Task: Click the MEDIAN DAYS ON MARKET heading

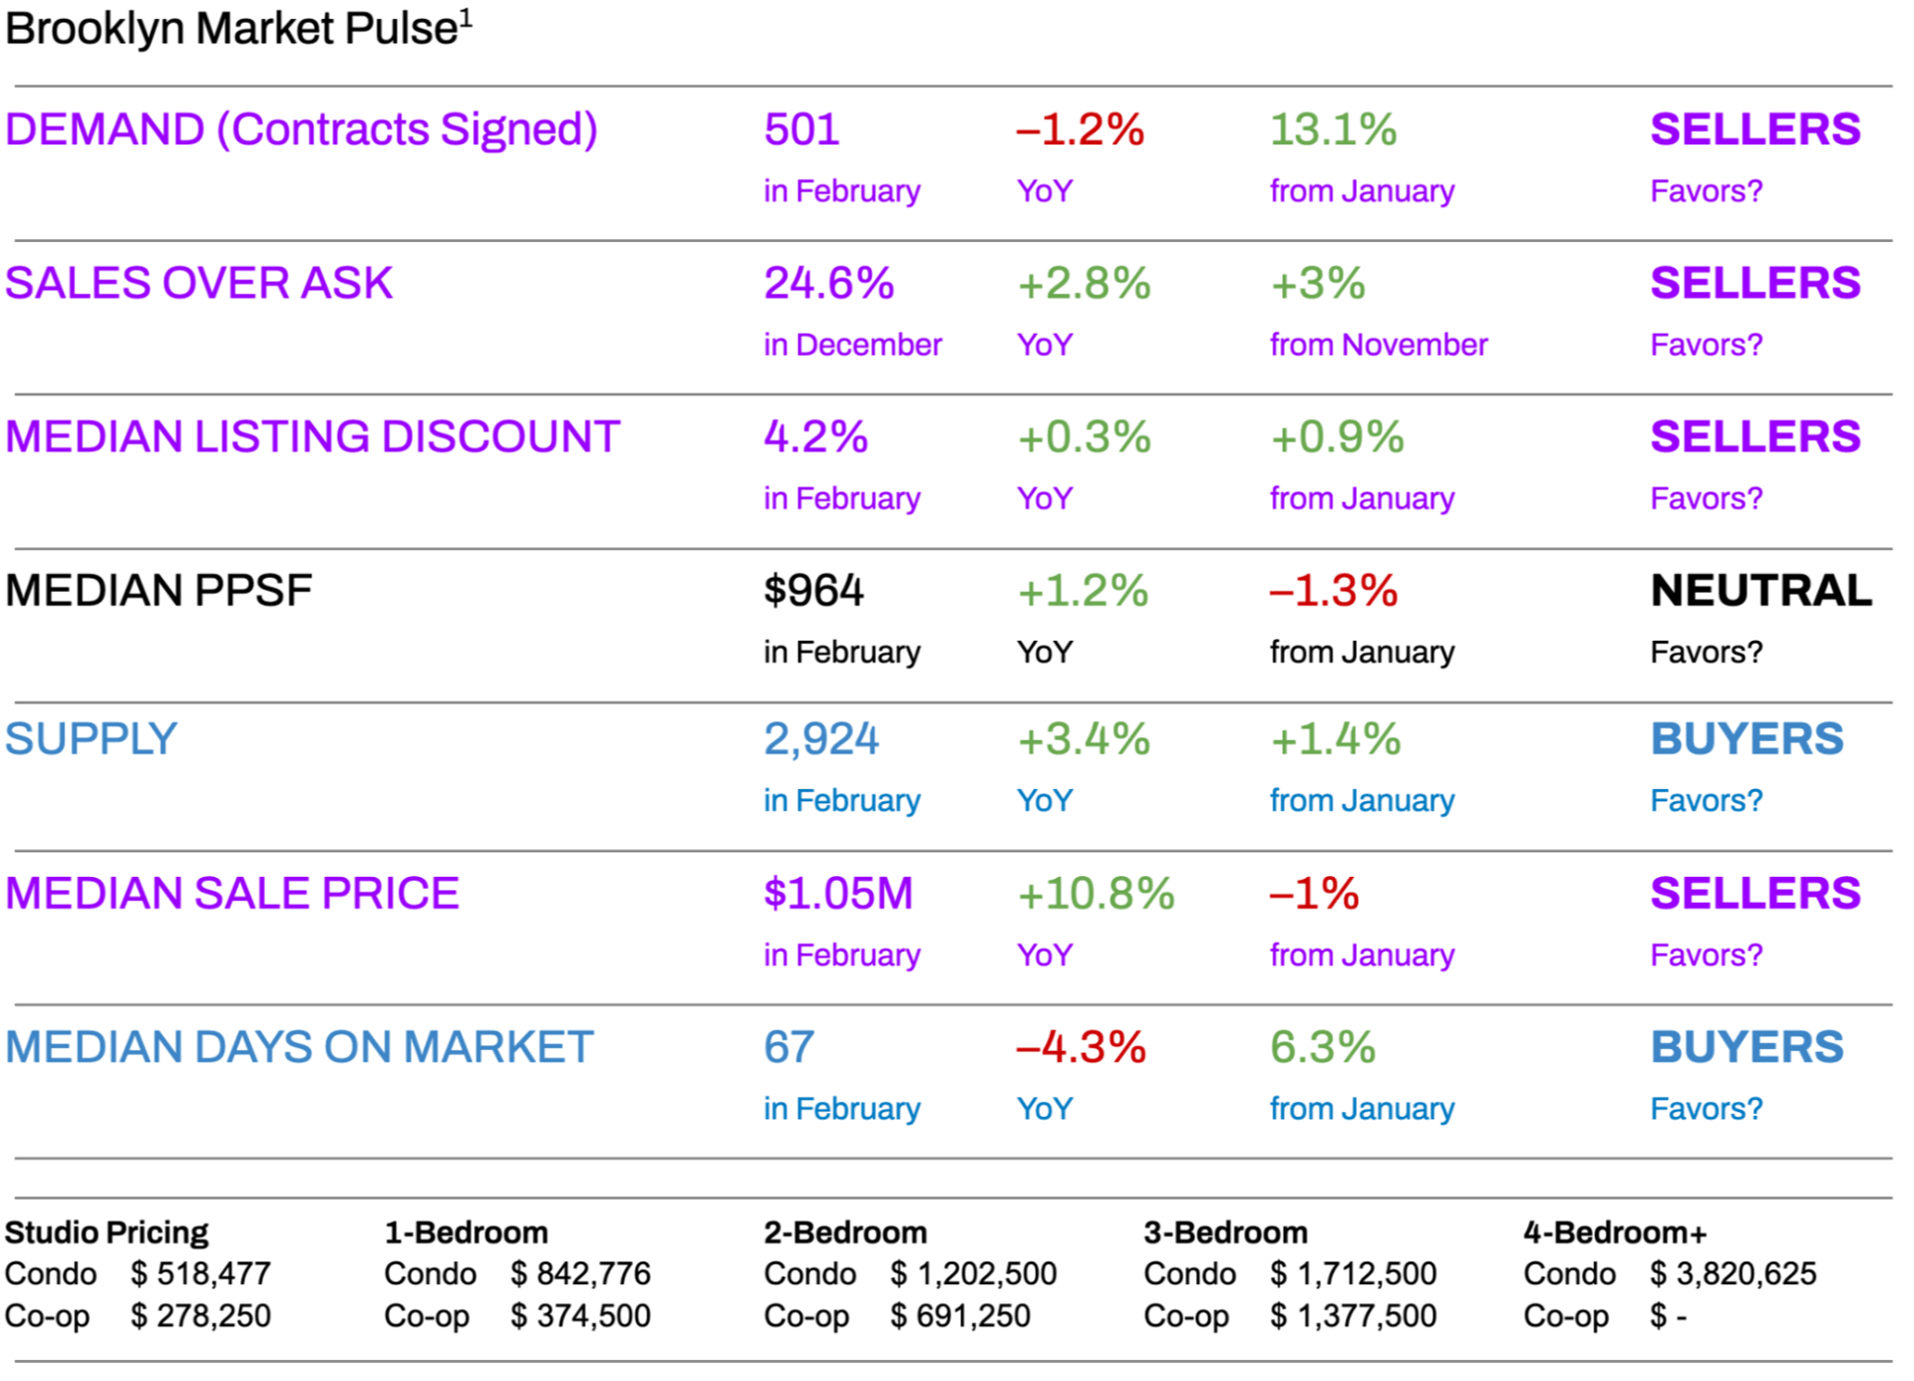Action: coord(299,1047)
